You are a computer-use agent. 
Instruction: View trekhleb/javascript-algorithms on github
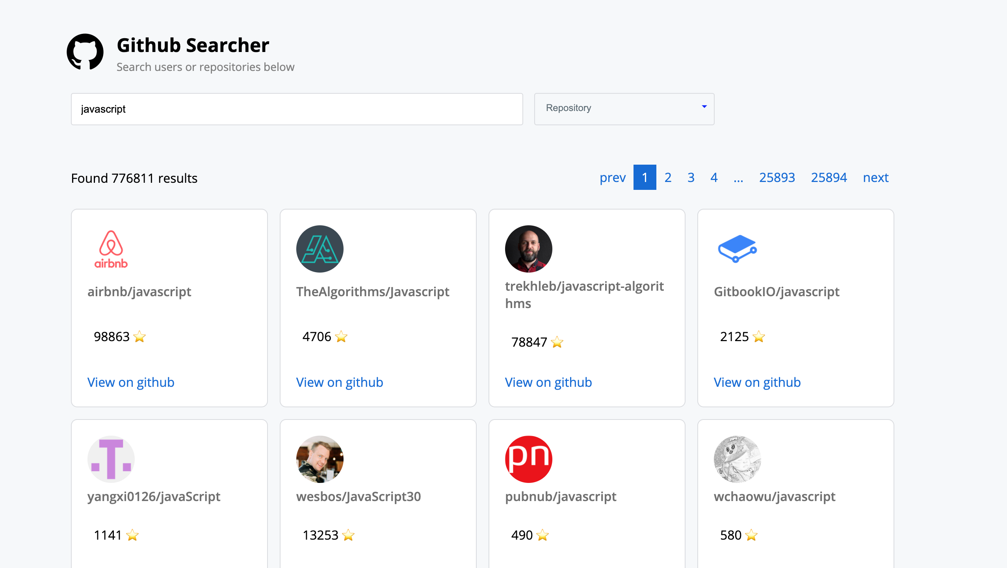[x=548, y=382]
